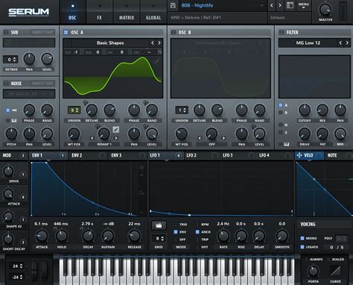This screenshot has width=353, height=285.
Task: Click the VELO drag-assign crosshair icon
Action: (299, 155)
